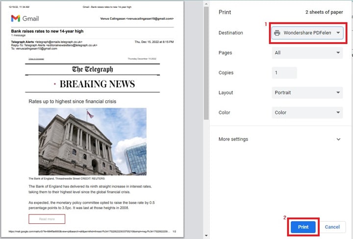Open the Layout dropdown showing Portrait

[x=307, y=93]
